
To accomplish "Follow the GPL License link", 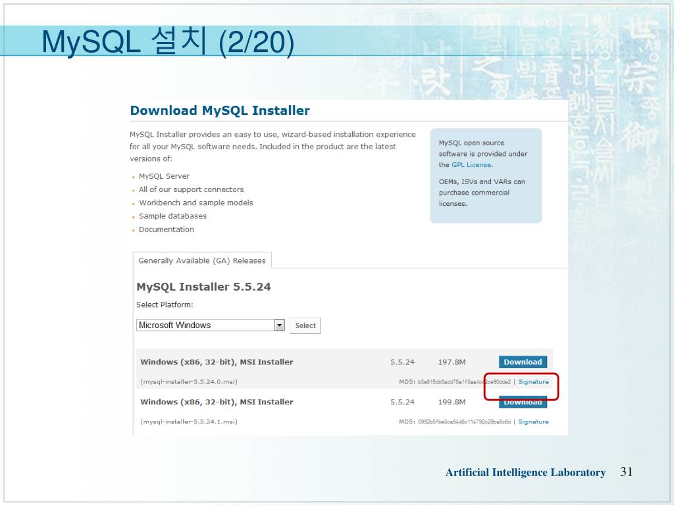I will 471,165.
